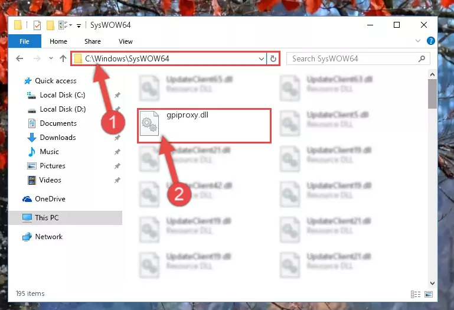The image size is (454, 310).
Task: Select the gpiproxy.dll file name
Action: [187, 115]
